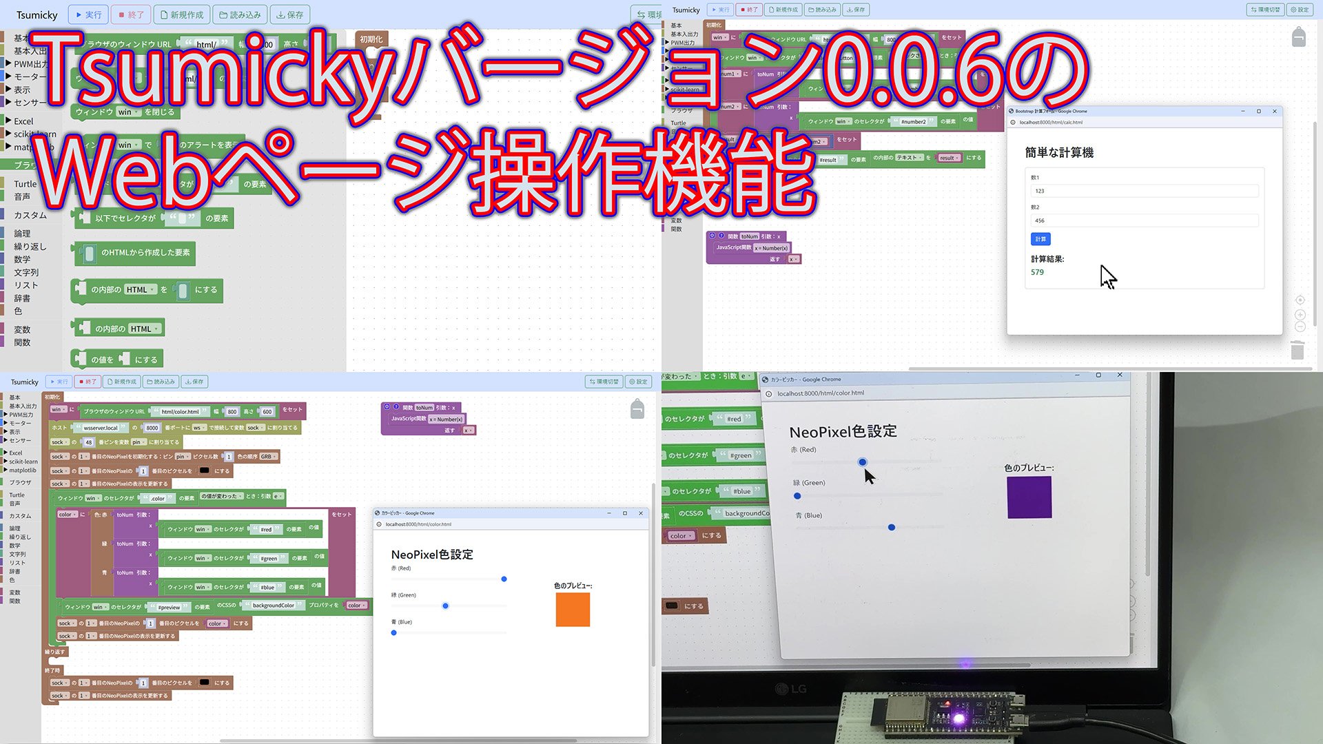Click 保存 in the top-left panel toolbar
Image resolution: width=1323 pixels, height=744 pixels.
[x=290, y=14]
